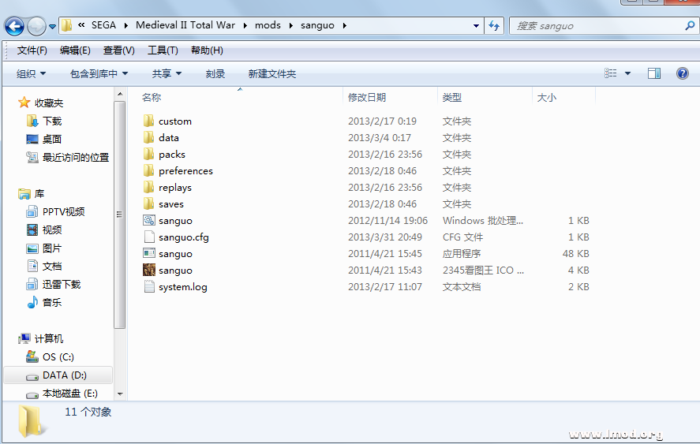This screenshot has width=700, height=444.
Task: Open PPTV视频 library
Action: 63,211
